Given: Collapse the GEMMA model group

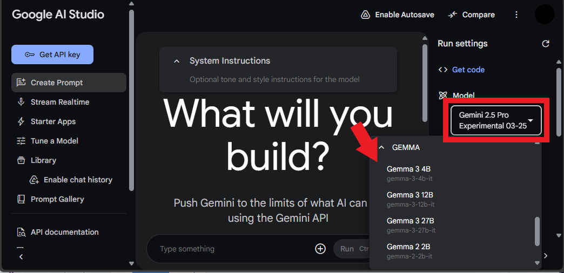Looking at the screenshot, I should pos(382,148).
